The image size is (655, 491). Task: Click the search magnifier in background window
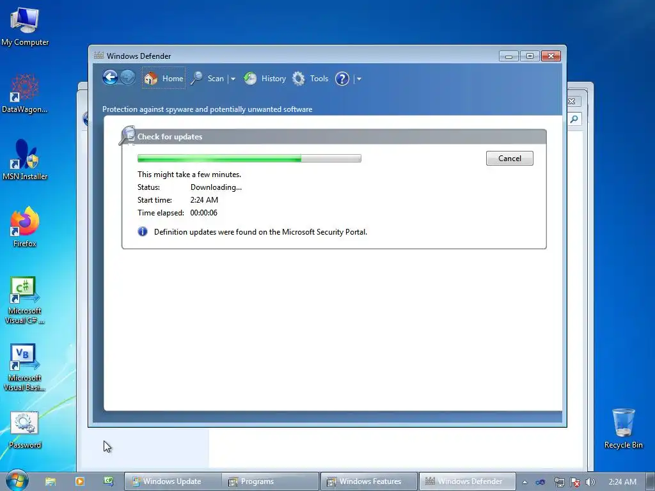click(x=575, y=119)
